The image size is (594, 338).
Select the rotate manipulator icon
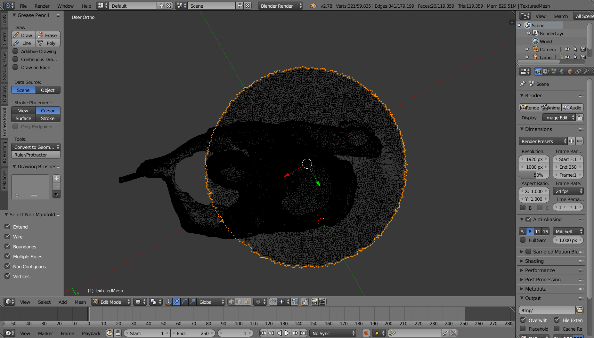pos(184,302)
